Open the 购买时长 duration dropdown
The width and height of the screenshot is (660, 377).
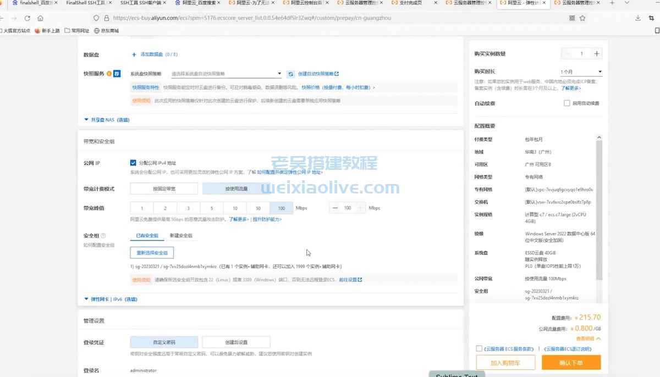tap(581, 72)
